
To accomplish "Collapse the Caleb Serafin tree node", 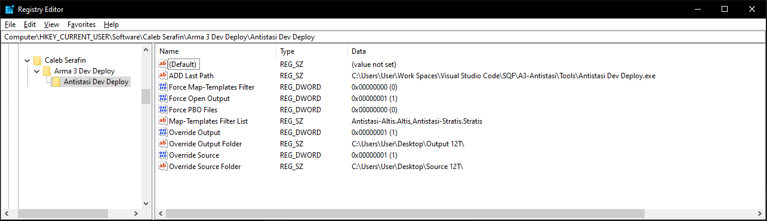I will coord(27,60).
